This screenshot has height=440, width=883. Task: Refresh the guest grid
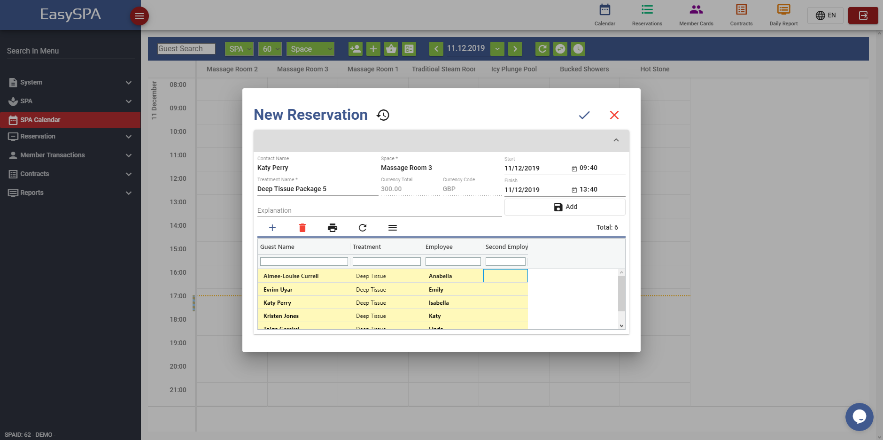[363, 228]
